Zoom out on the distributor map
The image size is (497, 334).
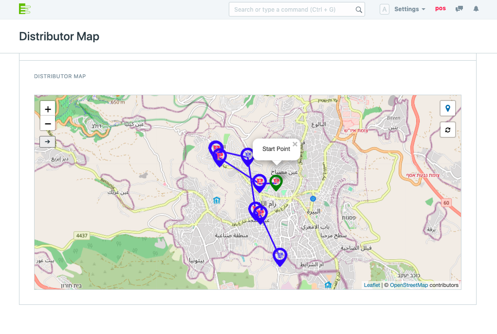tap(48, 124)
